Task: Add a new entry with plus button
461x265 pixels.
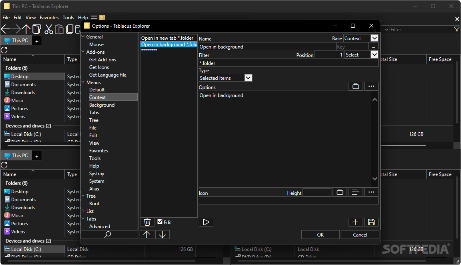Action: coord(355,222)
